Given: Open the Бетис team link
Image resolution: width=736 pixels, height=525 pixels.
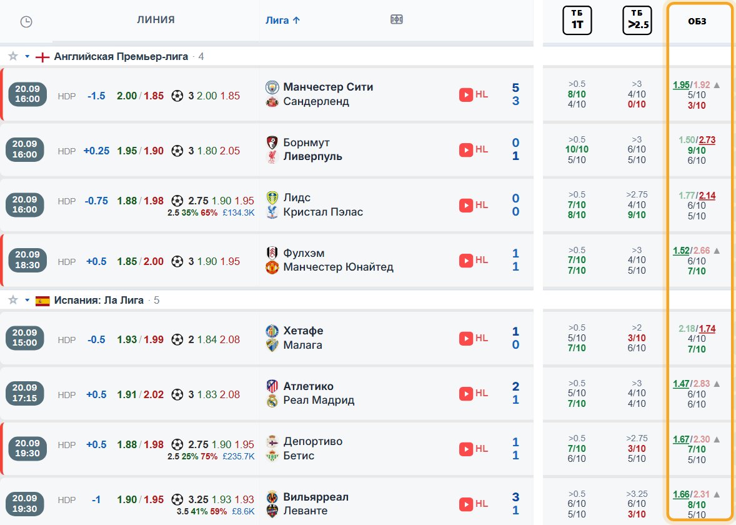Looking at the screenshot, I should (x=299, y=456).
